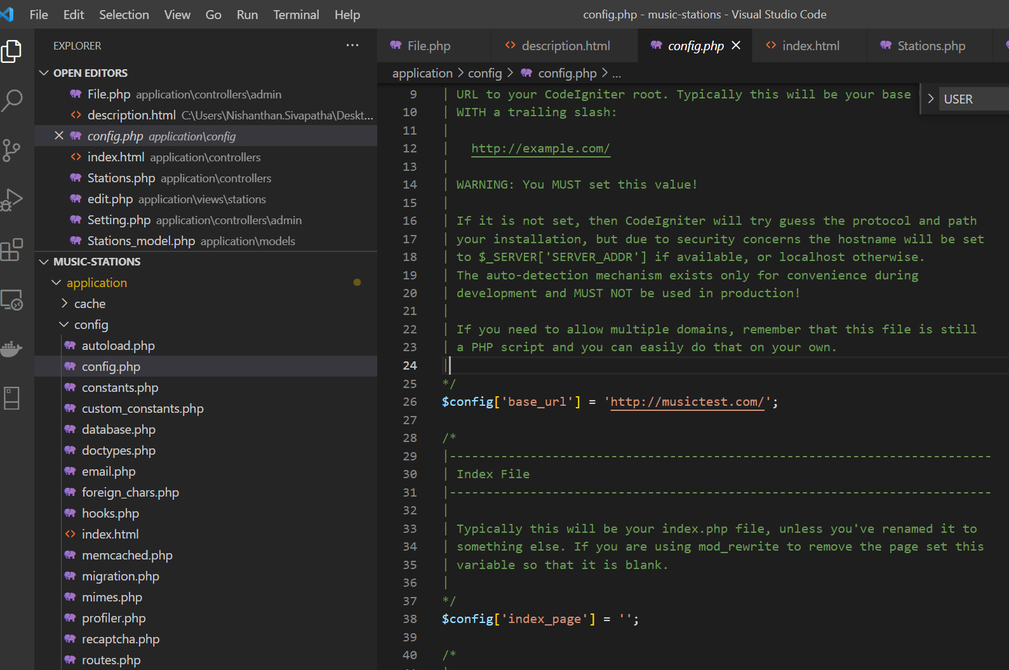Open memcached.php file

coord(206,555)
